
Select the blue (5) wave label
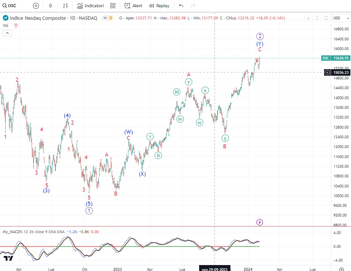[x=89, y=204]
